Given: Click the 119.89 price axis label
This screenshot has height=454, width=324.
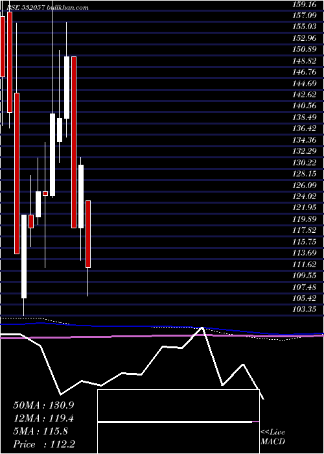Looking at the screenshot, I should pyautogui.click(x=304, y=219).
